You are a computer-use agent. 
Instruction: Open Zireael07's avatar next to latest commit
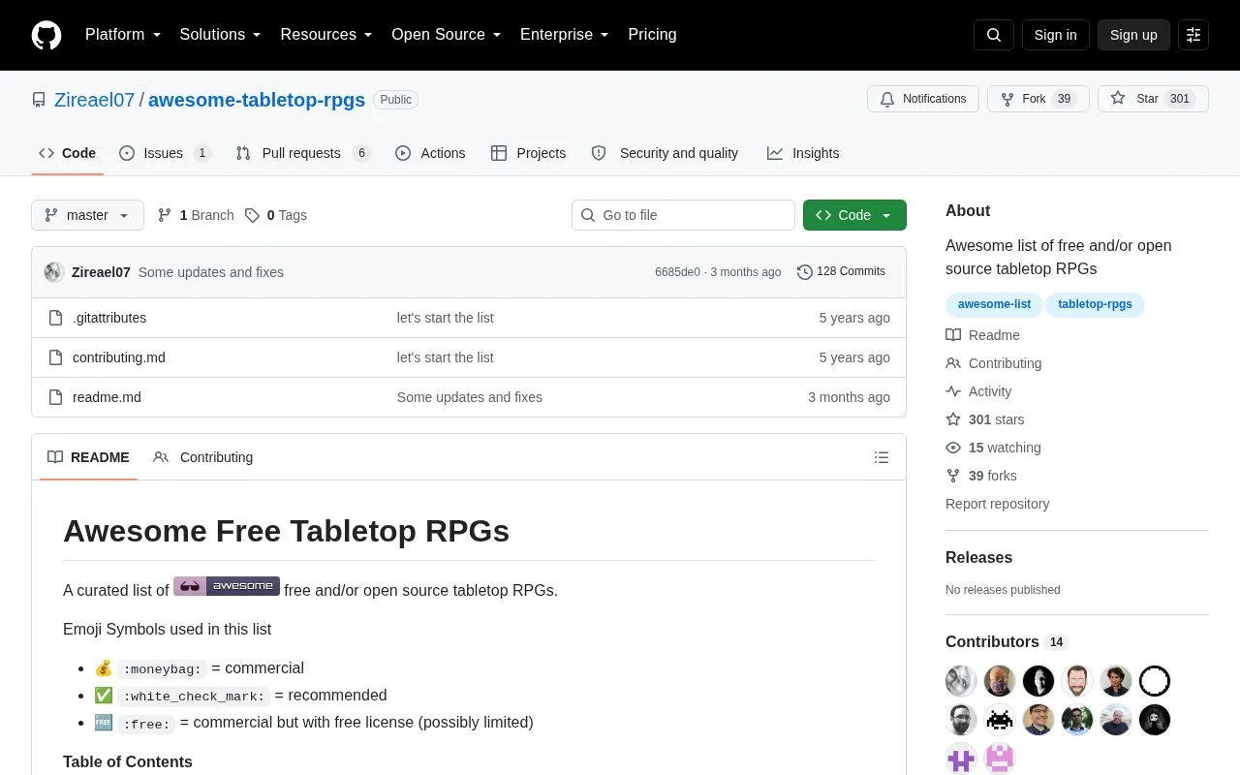[x=54, y=272]
